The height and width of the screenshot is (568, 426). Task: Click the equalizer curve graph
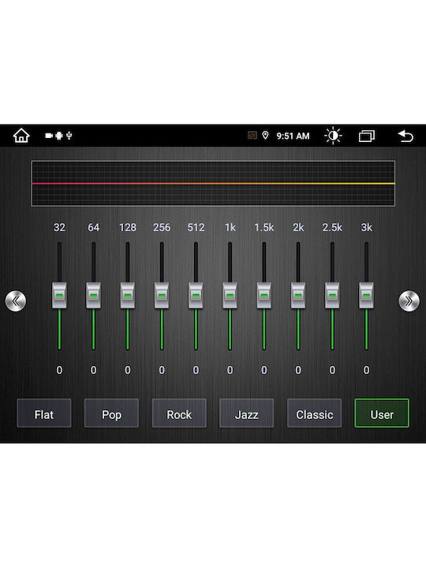coord(213,184)
